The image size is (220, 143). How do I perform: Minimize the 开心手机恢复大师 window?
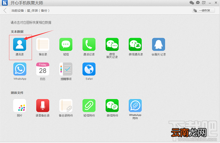pyautogui.click(x=210, y=3)
